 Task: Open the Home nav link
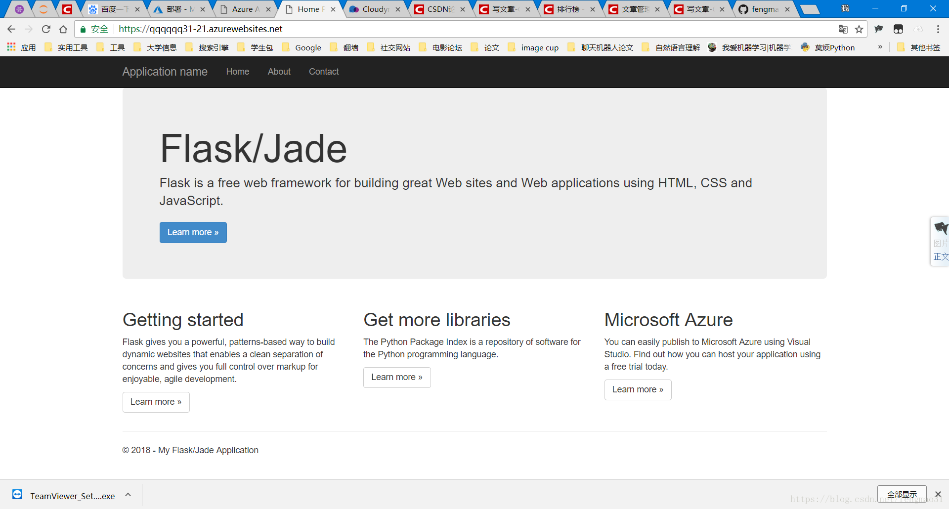(x=238, y=72)
